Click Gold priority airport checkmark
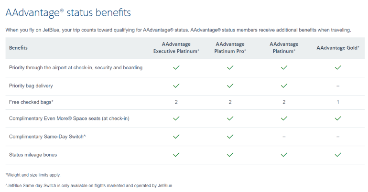Image resolution: width=368 pixels, height=192 pixels. coord(338,68)
